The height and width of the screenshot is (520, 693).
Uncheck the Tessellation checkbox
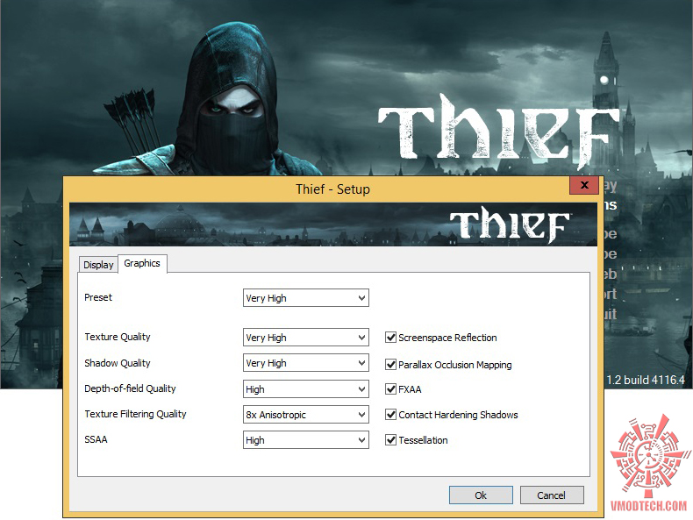pyautogui.click(x=390, y=440)
